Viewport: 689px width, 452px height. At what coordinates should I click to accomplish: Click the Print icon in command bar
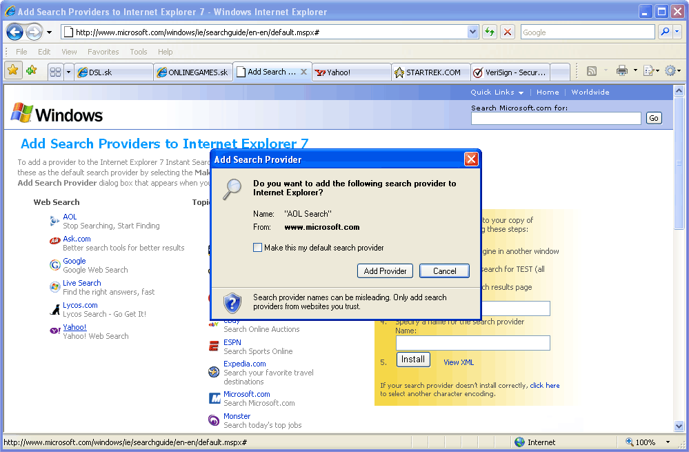(622, 70)
